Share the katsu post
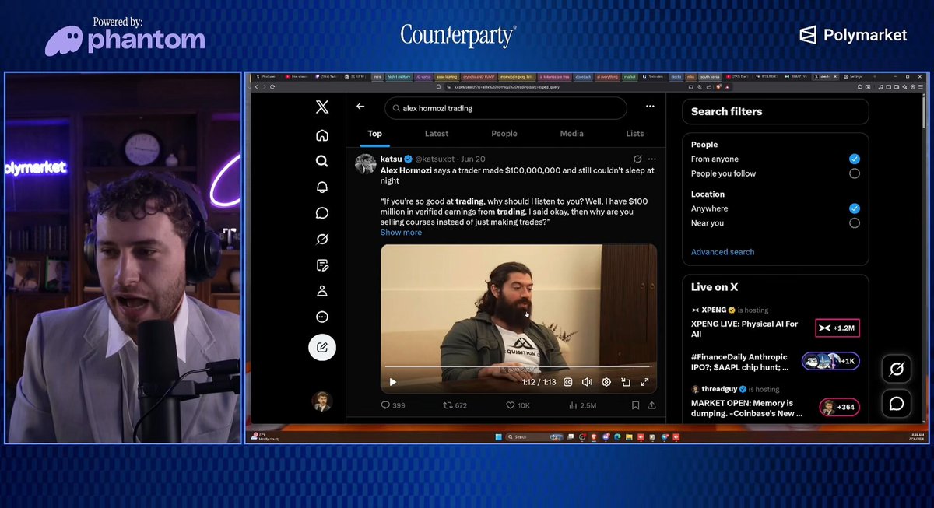 coord(652,405)
